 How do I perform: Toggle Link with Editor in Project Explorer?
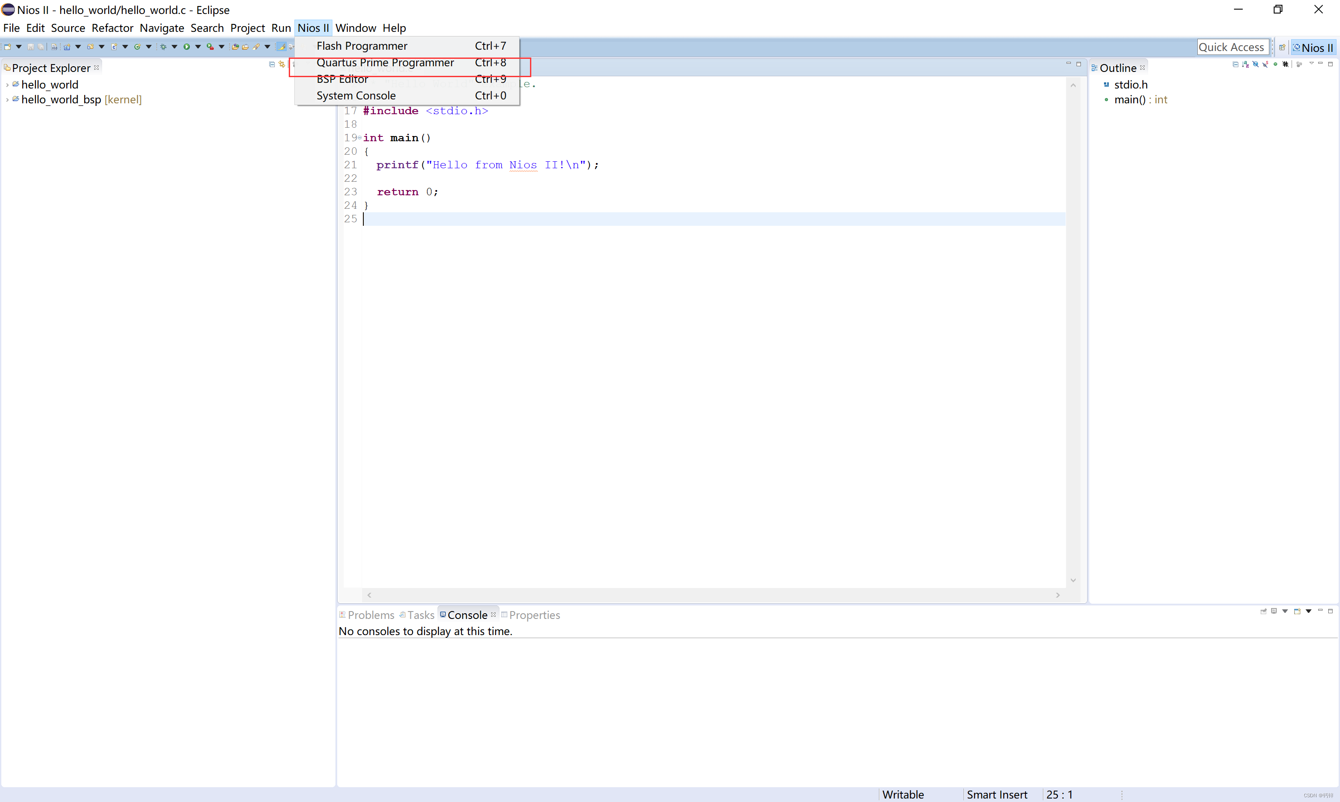282,65
